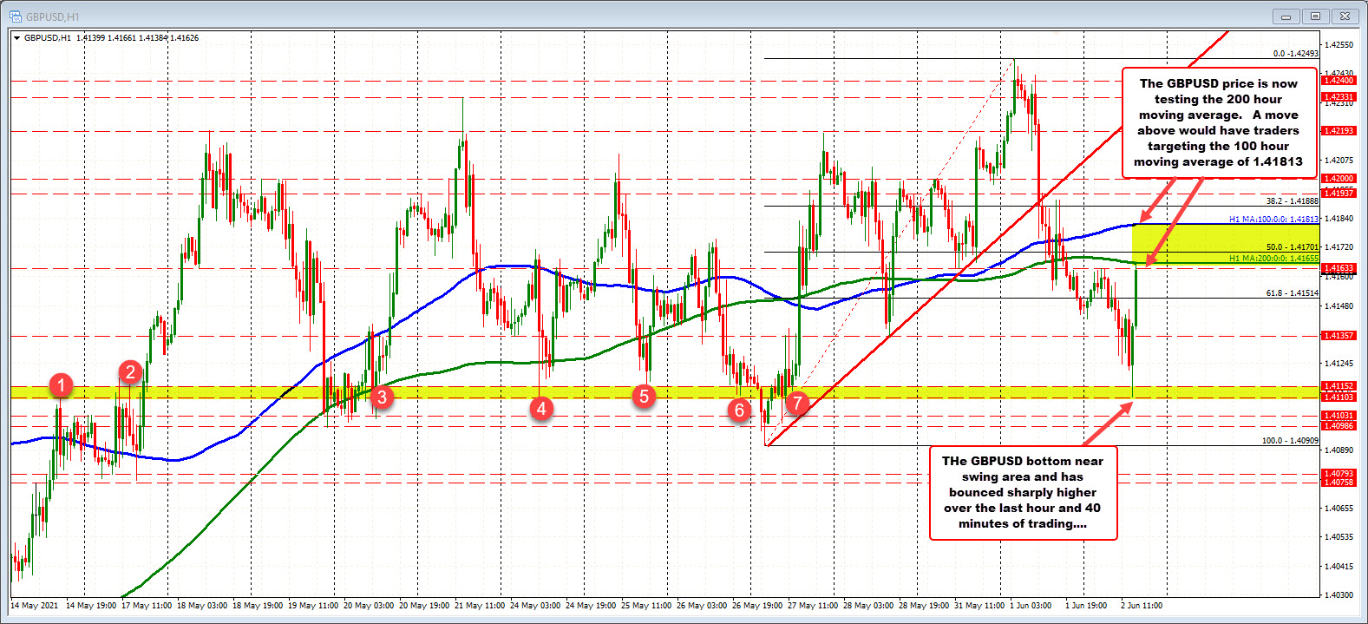Image resolution: width=1368 pixels, height=624 pixels.
Task: Click the Fibonacci 0.0 -1.42493 level label
Action: [1296, 54]
